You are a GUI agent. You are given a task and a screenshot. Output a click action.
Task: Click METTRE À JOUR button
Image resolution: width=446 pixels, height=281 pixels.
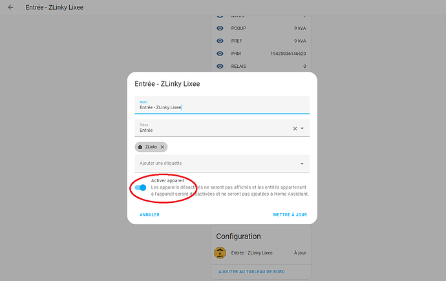(290, 215)
